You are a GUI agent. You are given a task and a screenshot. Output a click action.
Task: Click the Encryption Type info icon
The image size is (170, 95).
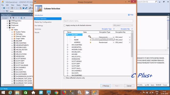point(114,29)
